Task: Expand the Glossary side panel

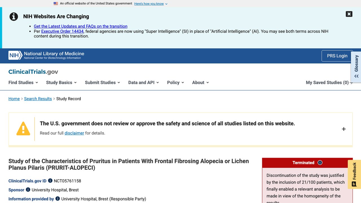Action: tap(356, 67)
